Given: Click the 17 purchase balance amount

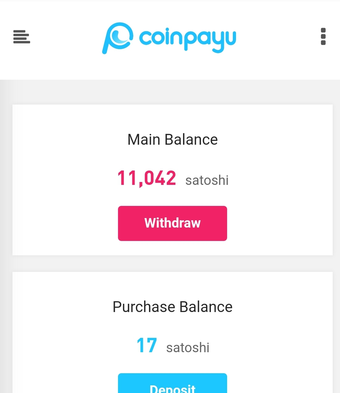Looking at the screenshot, I should pos(147,346).
